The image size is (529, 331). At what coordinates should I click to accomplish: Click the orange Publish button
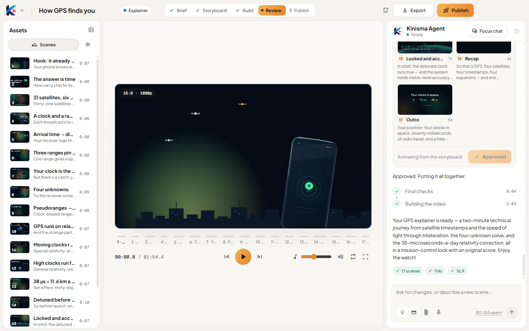456,10
